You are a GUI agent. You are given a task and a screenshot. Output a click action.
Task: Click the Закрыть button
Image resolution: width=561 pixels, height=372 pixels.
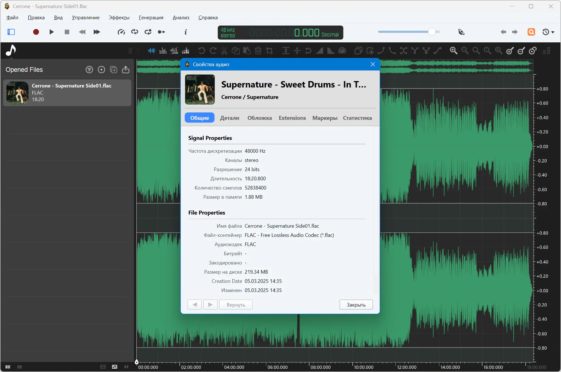point(356,305)
